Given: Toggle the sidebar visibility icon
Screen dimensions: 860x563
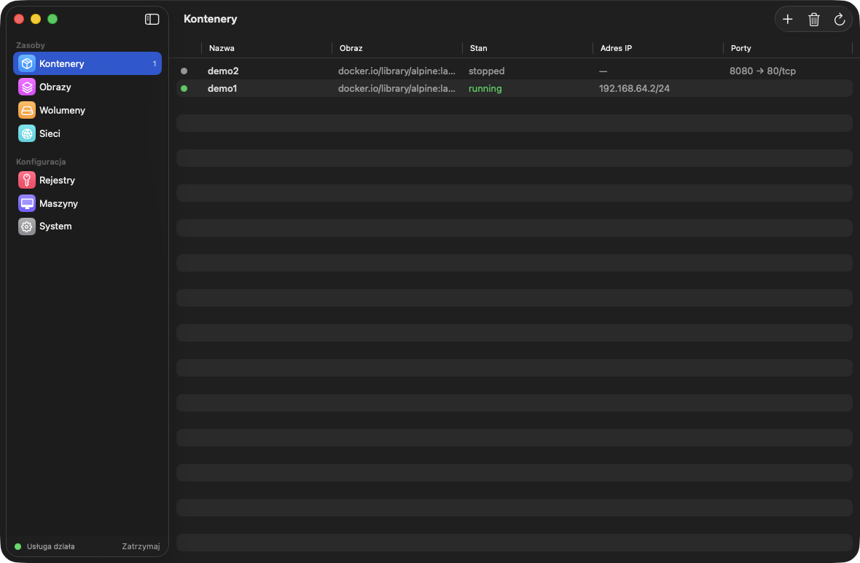Looking at the screenshot, I should 152,19.
